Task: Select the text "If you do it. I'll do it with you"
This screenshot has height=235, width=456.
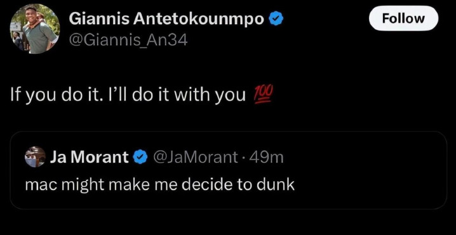Action: click(128, 96)
